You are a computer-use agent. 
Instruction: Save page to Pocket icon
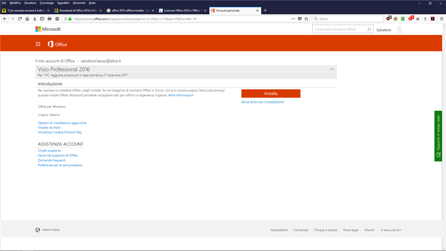pos(300,19)
